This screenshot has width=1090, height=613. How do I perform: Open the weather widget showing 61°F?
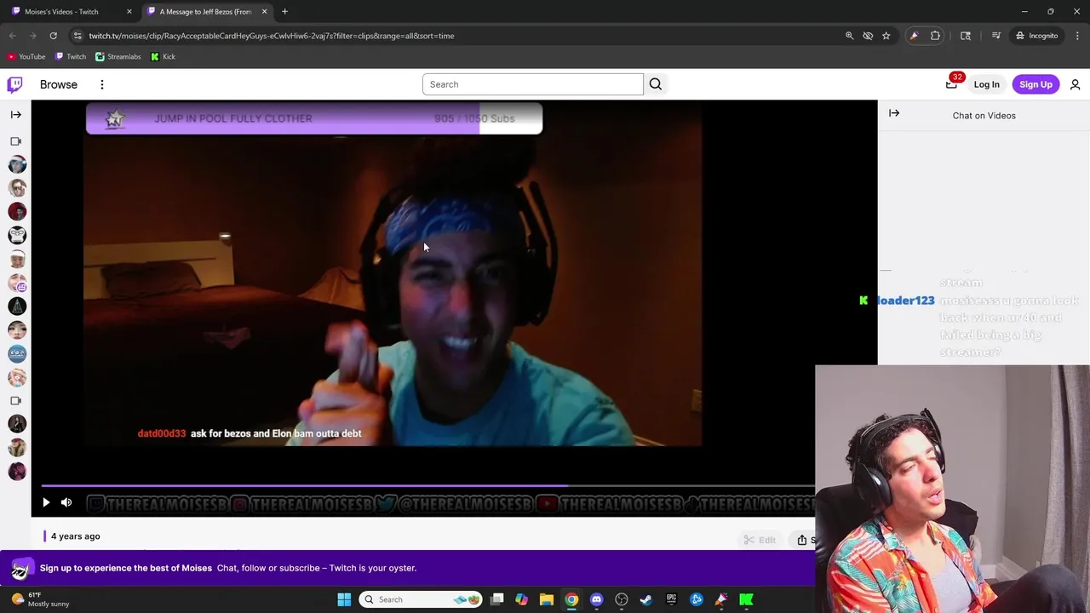pos(38,599)
